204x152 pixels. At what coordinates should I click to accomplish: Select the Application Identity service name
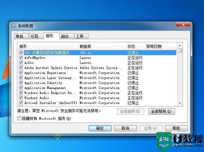[x=43, y=83]
